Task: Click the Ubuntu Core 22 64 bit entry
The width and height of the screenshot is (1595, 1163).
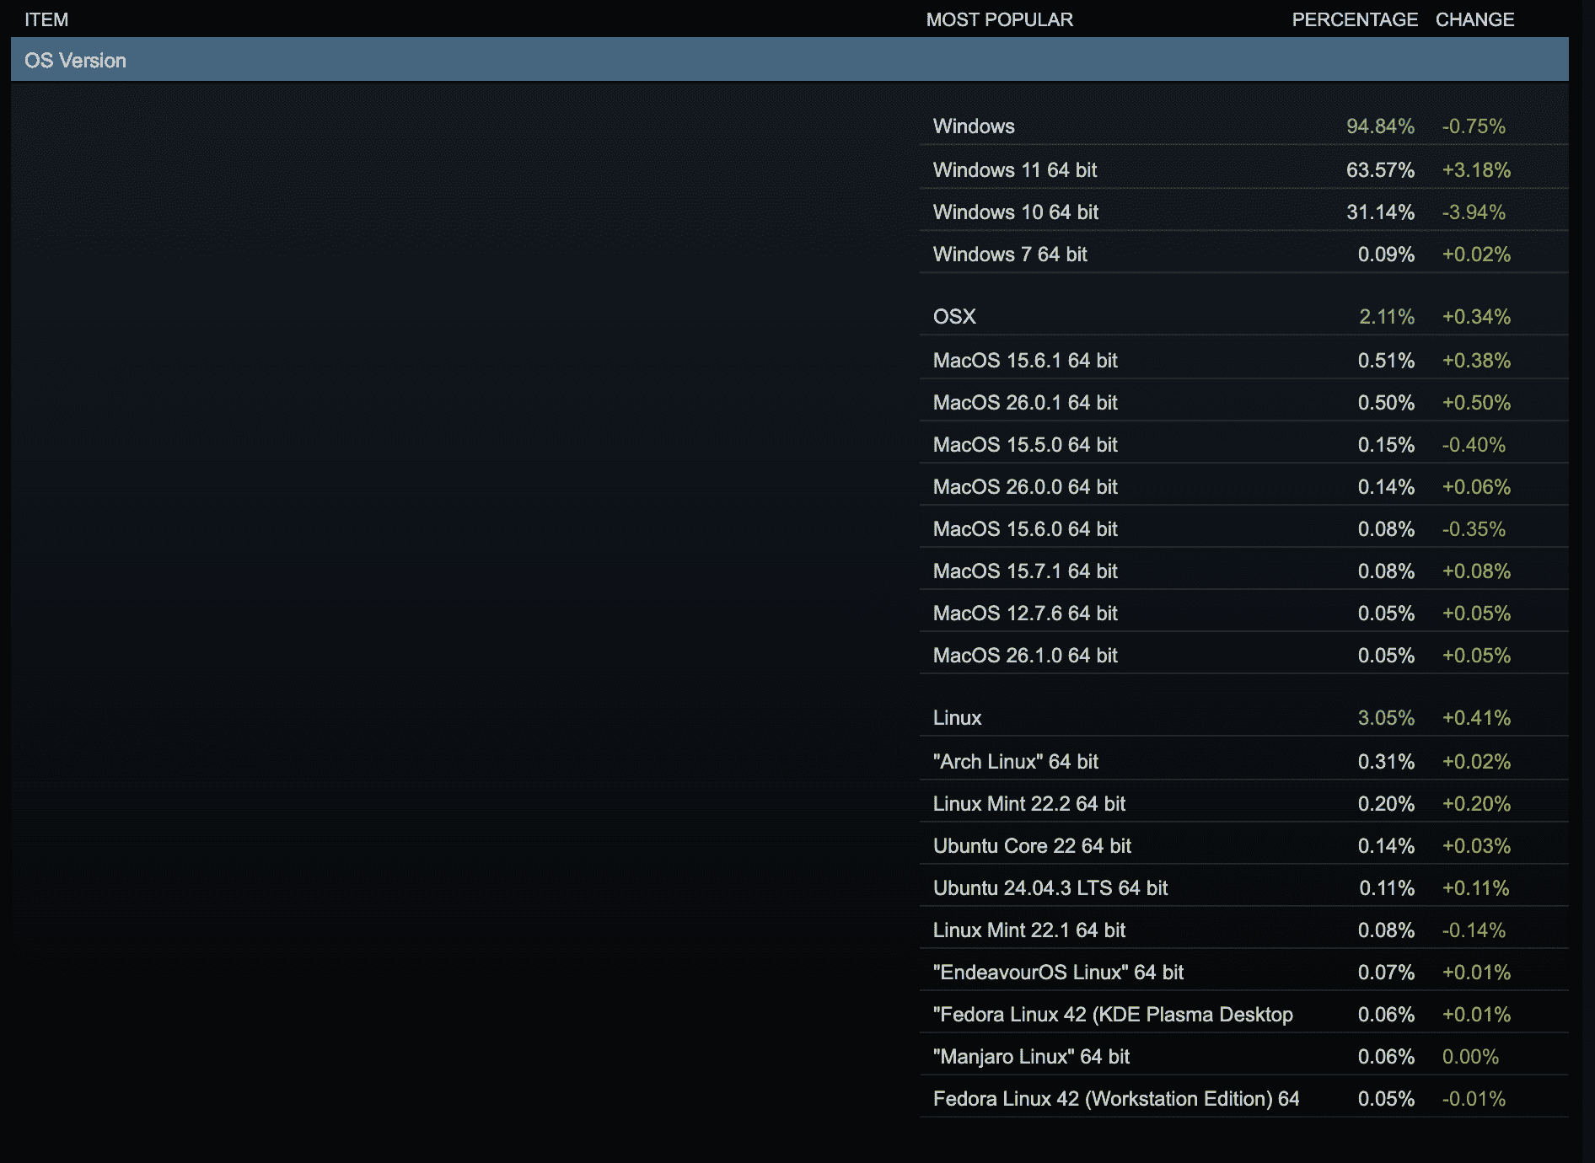Action: tap(1033, 846)
